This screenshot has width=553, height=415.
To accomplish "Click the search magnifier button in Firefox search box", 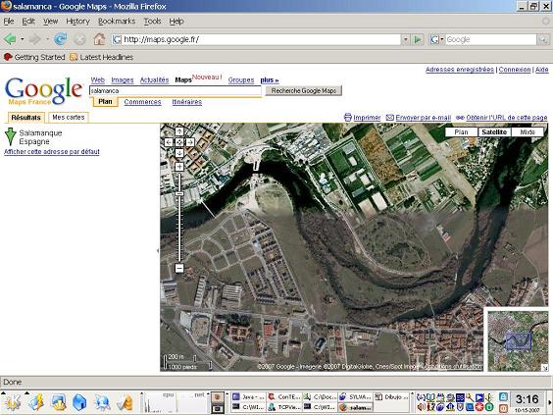I will [542, 39].
